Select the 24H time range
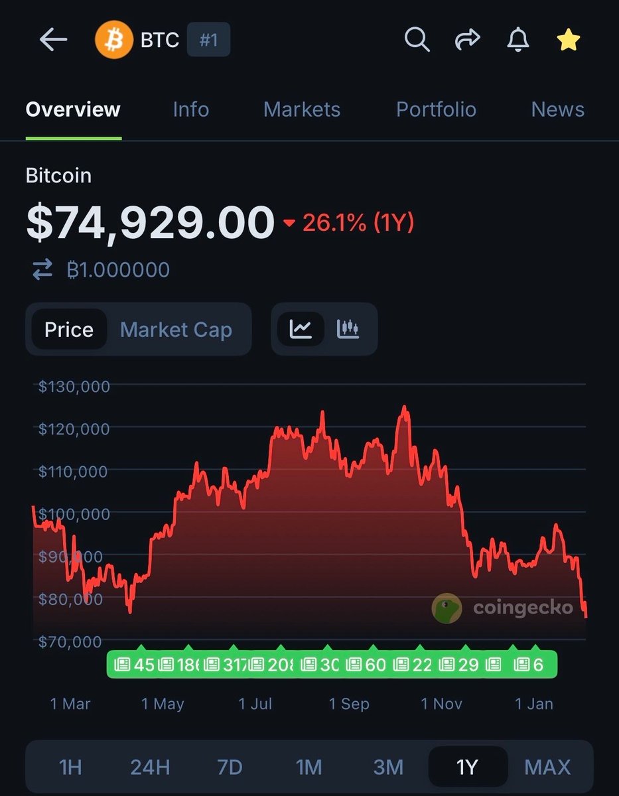The height and width of the screenshot is (796, 619). pyautogui.click(x=150, y=767)
